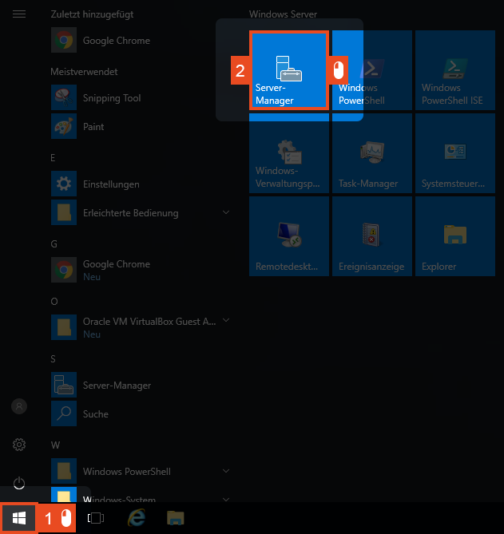Open the power options button

(x=19, y=482)
